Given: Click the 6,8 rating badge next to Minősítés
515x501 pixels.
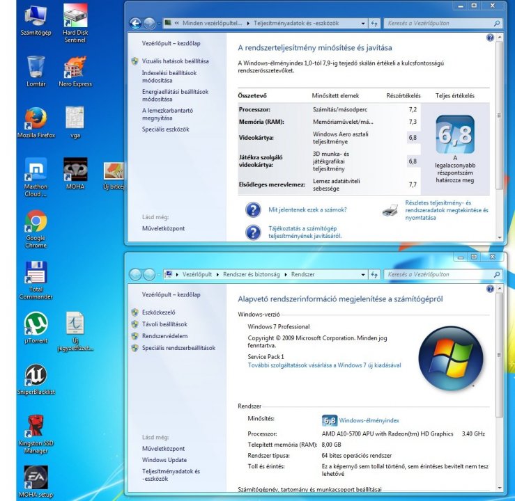Looking at the screenshot, I should (330, 420).
